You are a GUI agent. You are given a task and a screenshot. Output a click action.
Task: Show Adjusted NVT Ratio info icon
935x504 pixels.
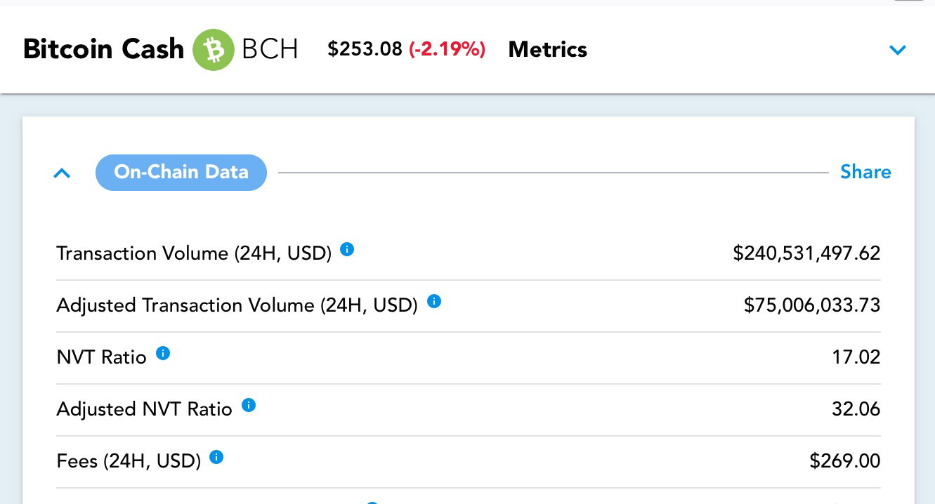[249, 405]
